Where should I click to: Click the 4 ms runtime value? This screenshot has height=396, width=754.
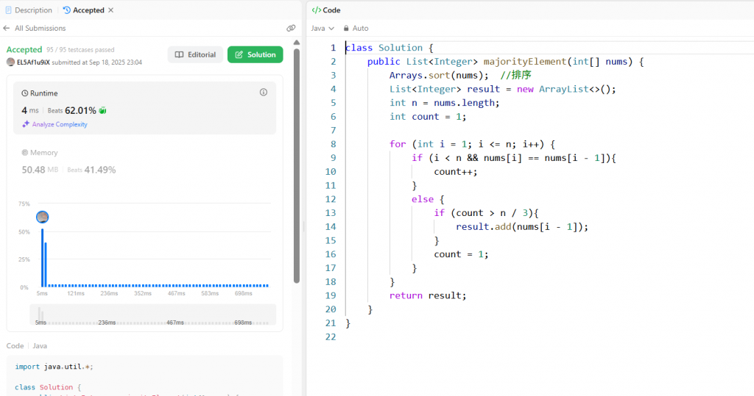29,110
